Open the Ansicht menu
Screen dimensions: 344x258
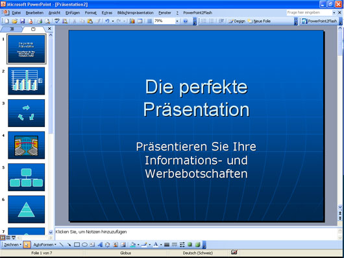[54, 13]
